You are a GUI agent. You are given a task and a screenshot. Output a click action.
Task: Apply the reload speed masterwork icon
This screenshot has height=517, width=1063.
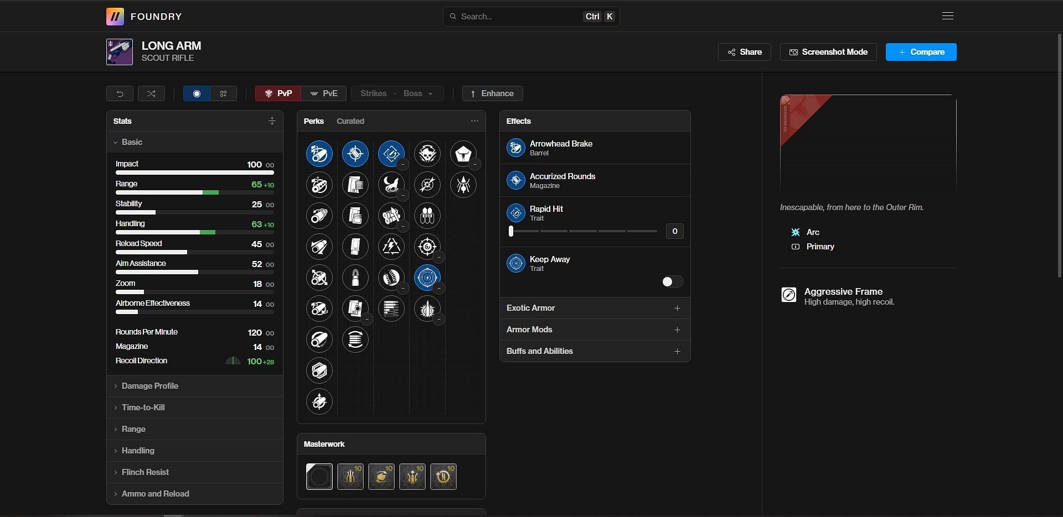(x=443, y=477)
